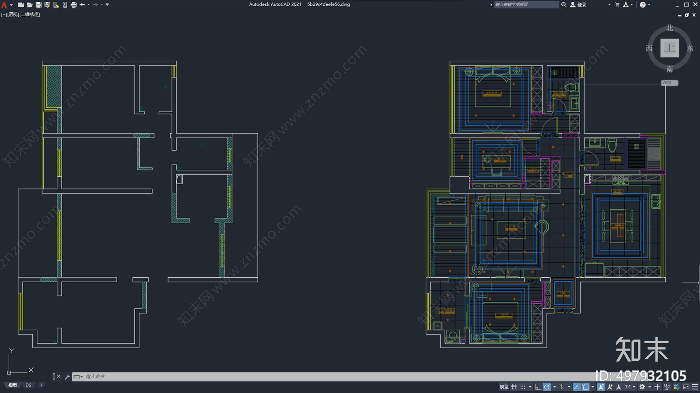Add a new layout with plus tab
The width and height of the screenshot is (700, 393).
tap(41, 385)
